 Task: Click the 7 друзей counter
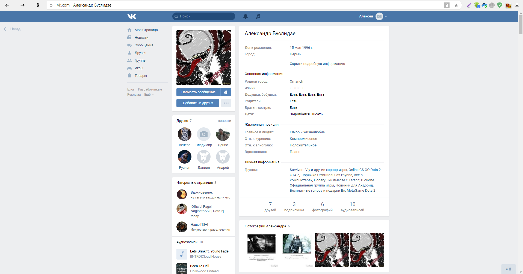(x=270, y=207)
